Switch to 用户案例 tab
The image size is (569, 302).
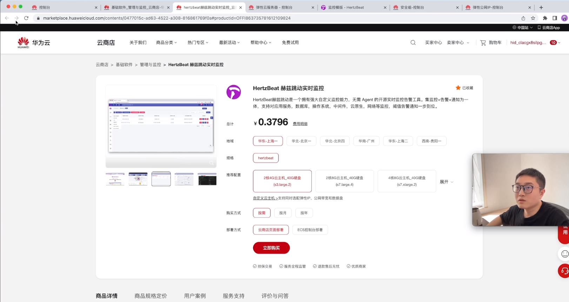pos(195,296)
